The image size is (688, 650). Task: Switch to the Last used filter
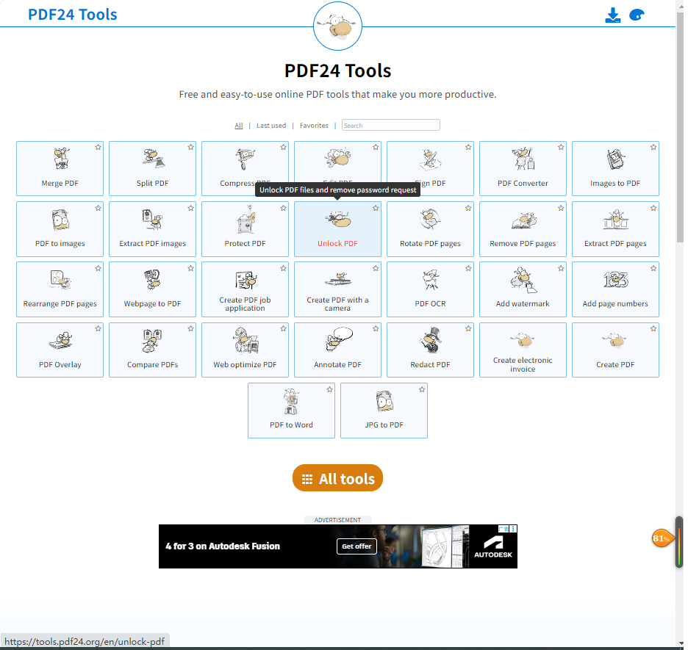271,126
